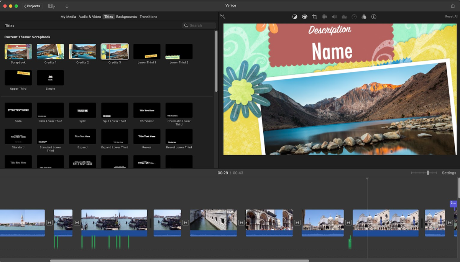Open the color correction palette tool

pos(304,17)
